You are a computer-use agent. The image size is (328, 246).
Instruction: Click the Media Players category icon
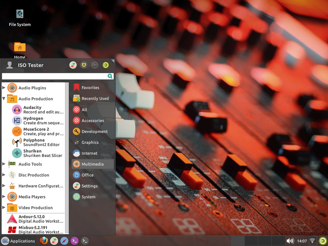(x=12, y=197)
